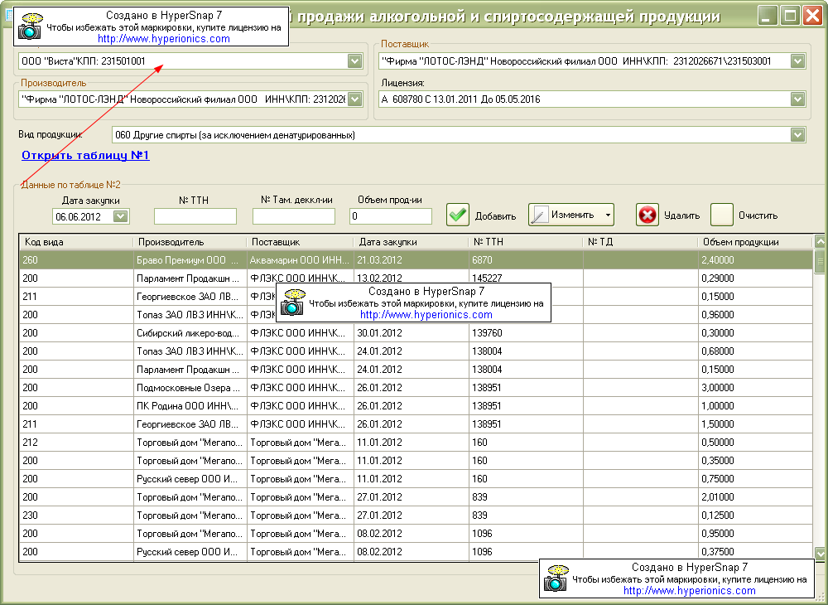
Task: Click the Объем продукции column header
Action: [x=753, y=242]
